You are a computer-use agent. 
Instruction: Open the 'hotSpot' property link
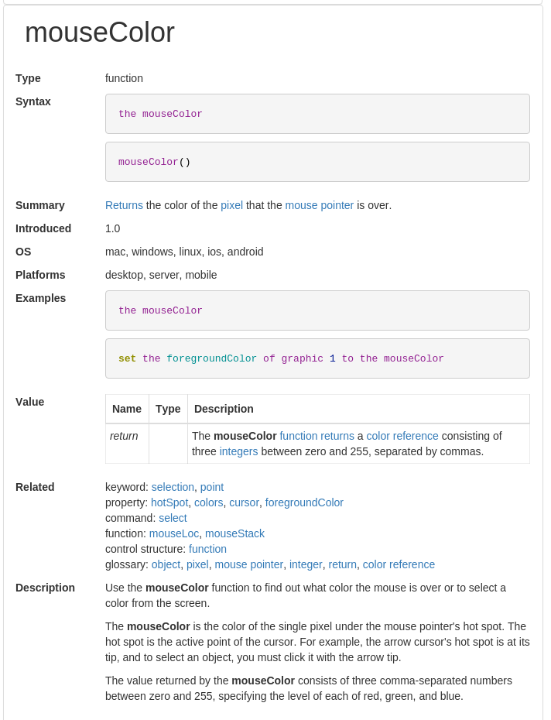[x=169, y=502]
